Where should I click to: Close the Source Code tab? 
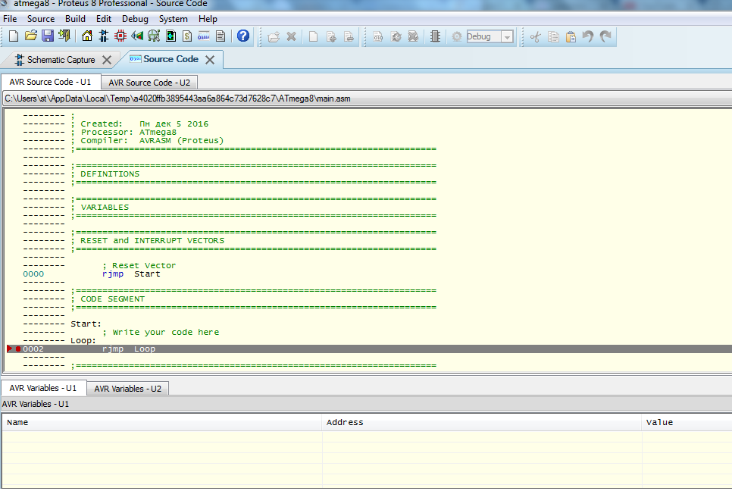(x=210, y=60)
